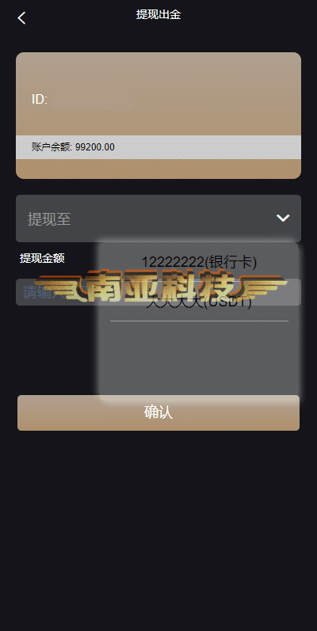Viewport: 317px width, 631px height.
Task: Choose the 大大大大(USDT) withdrawal option
Action: coord(199,302)
